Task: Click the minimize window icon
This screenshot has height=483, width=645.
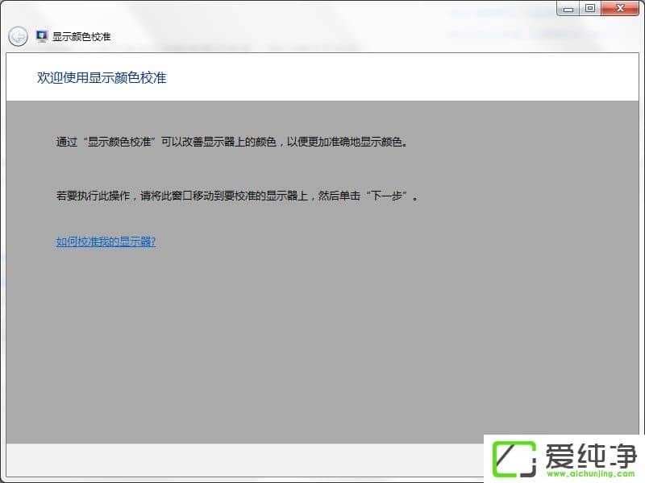Action: (570, 9)
